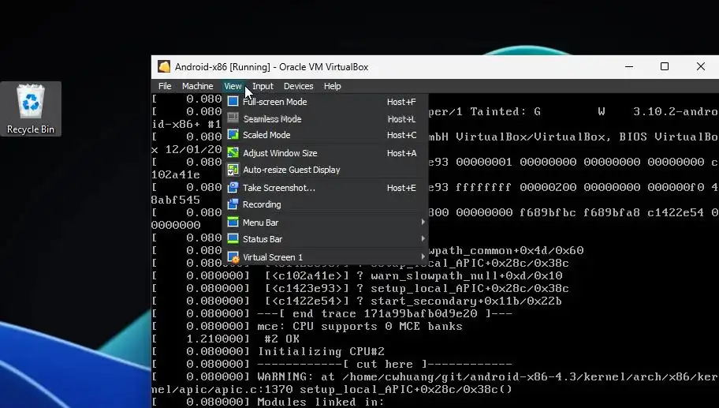Click the Host+E shortcut label
This screenshot has width=719, height=408.
(401, 188)
